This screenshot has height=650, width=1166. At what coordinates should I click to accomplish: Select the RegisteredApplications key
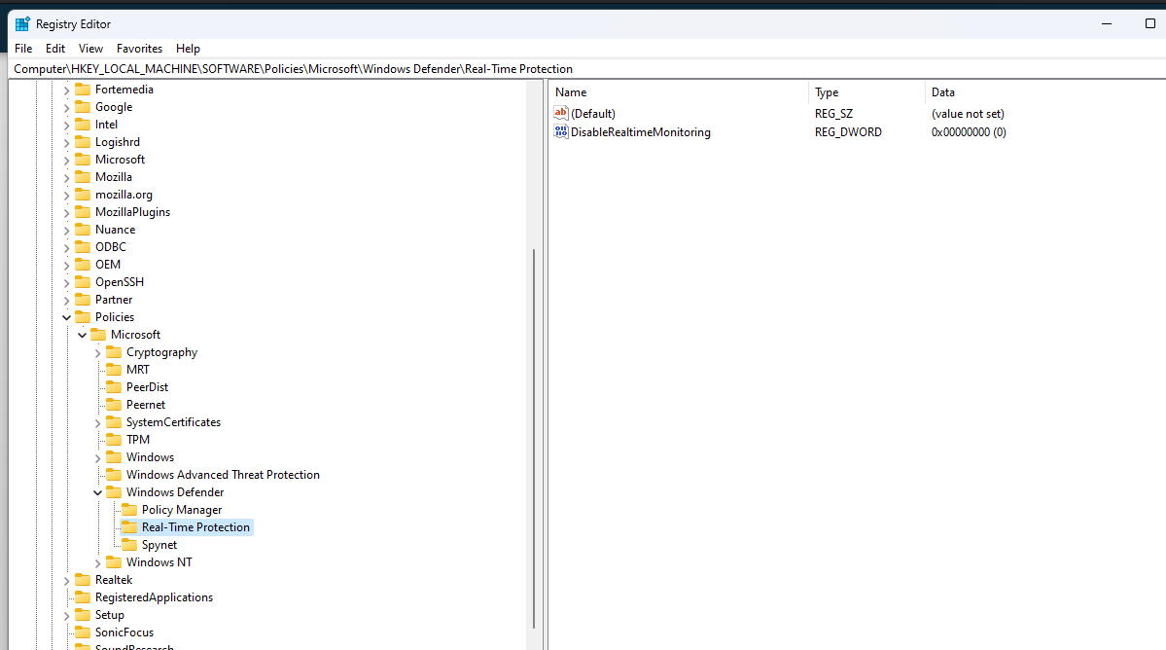pyautogui.click(x=154, y=597)
